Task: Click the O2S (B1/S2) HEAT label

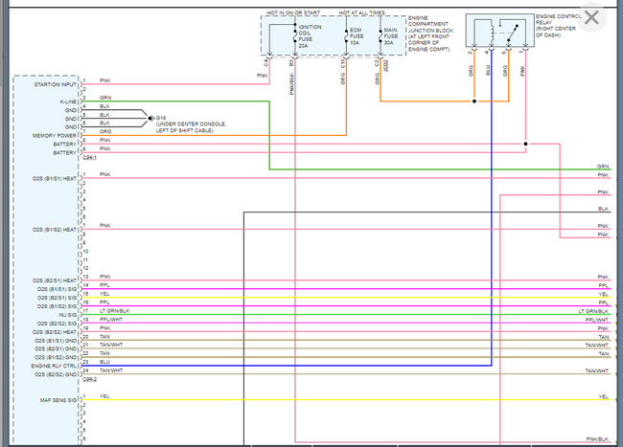Action: (x=55, y=230)
